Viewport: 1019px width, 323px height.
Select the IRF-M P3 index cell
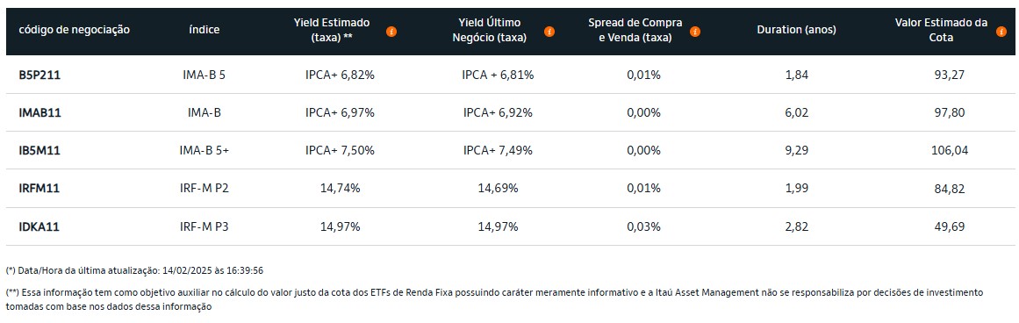click(x=204, y=226)
